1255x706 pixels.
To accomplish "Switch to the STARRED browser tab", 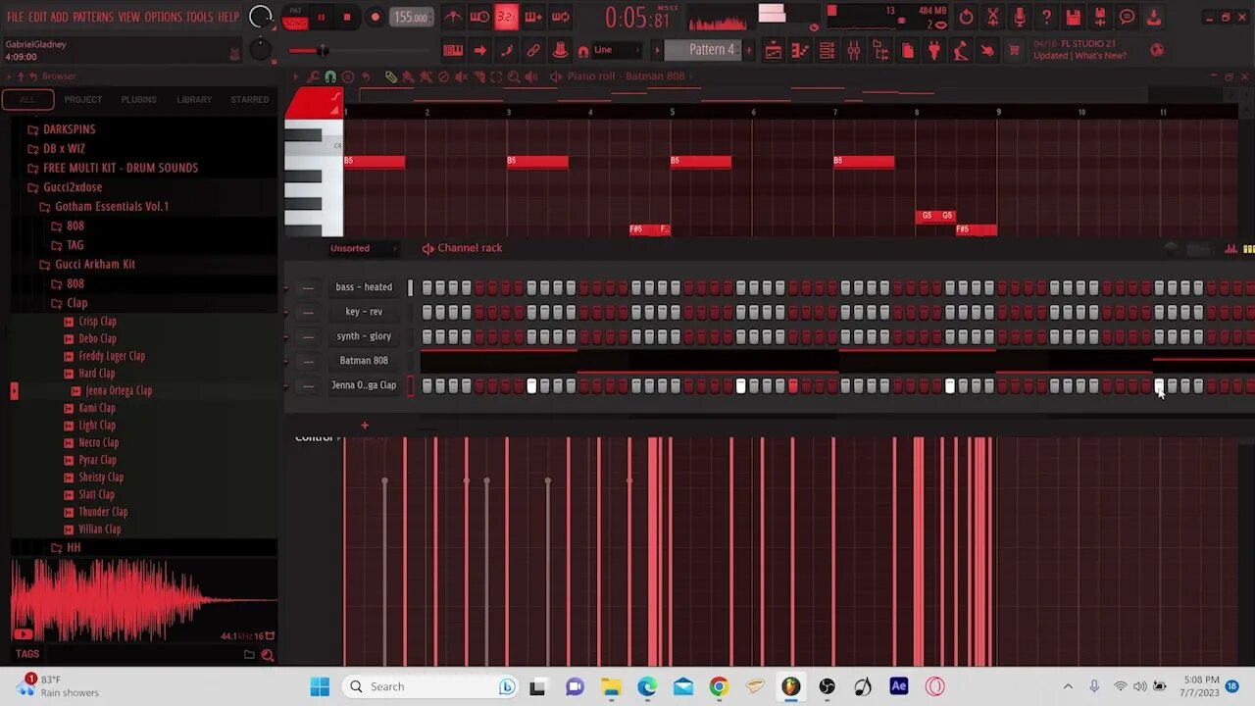I will (249, 99).
